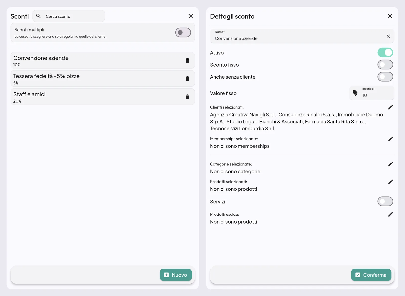
Task: Close the Sconti panel
Action: click(x=191, y=16)
